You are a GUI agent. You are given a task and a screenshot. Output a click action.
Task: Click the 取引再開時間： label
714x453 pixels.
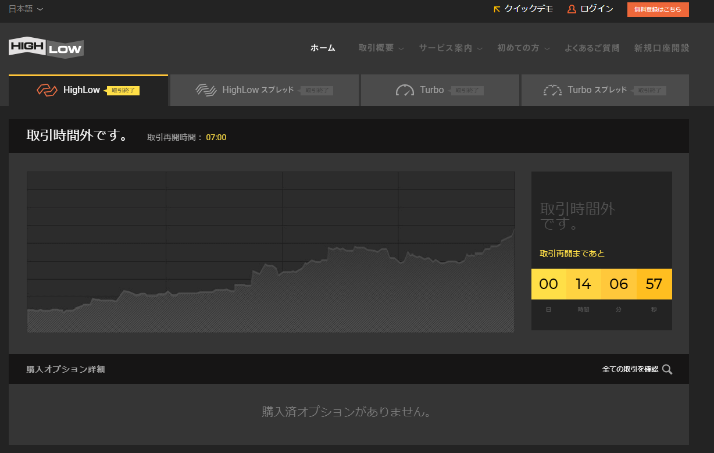[x=174, y=138]
